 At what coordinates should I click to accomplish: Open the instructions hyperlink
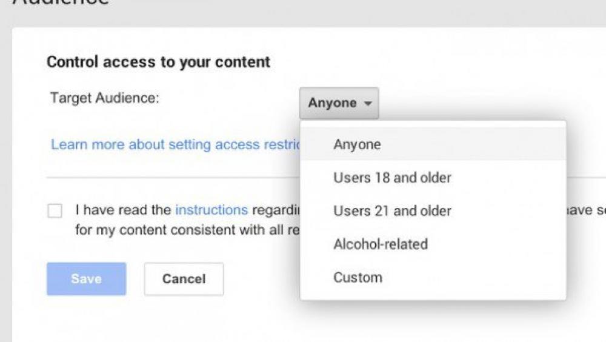click(211, 210)
